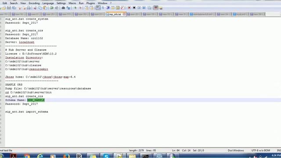Run macro multiple times icon

(x=144, y=8)
